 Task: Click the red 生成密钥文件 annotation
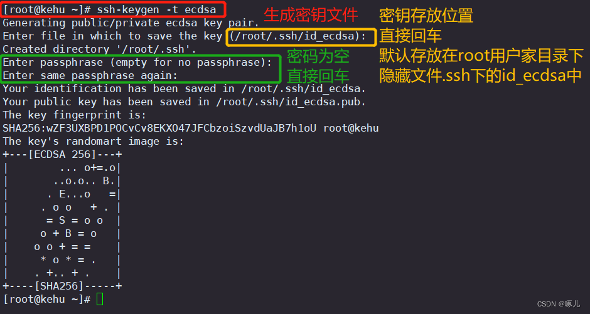310,15
